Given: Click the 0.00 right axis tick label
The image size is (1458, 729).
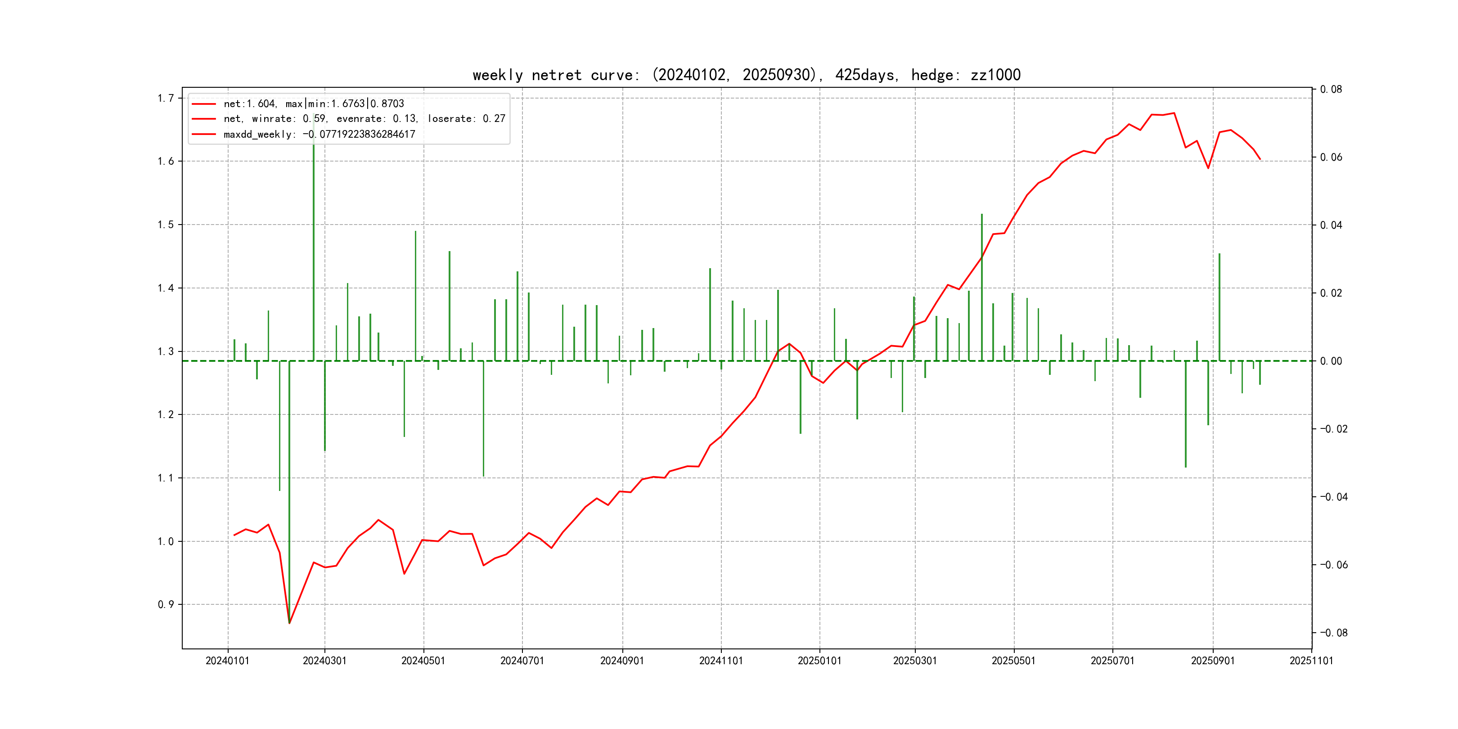Looking at the screenshot, I should (1331, 361).
